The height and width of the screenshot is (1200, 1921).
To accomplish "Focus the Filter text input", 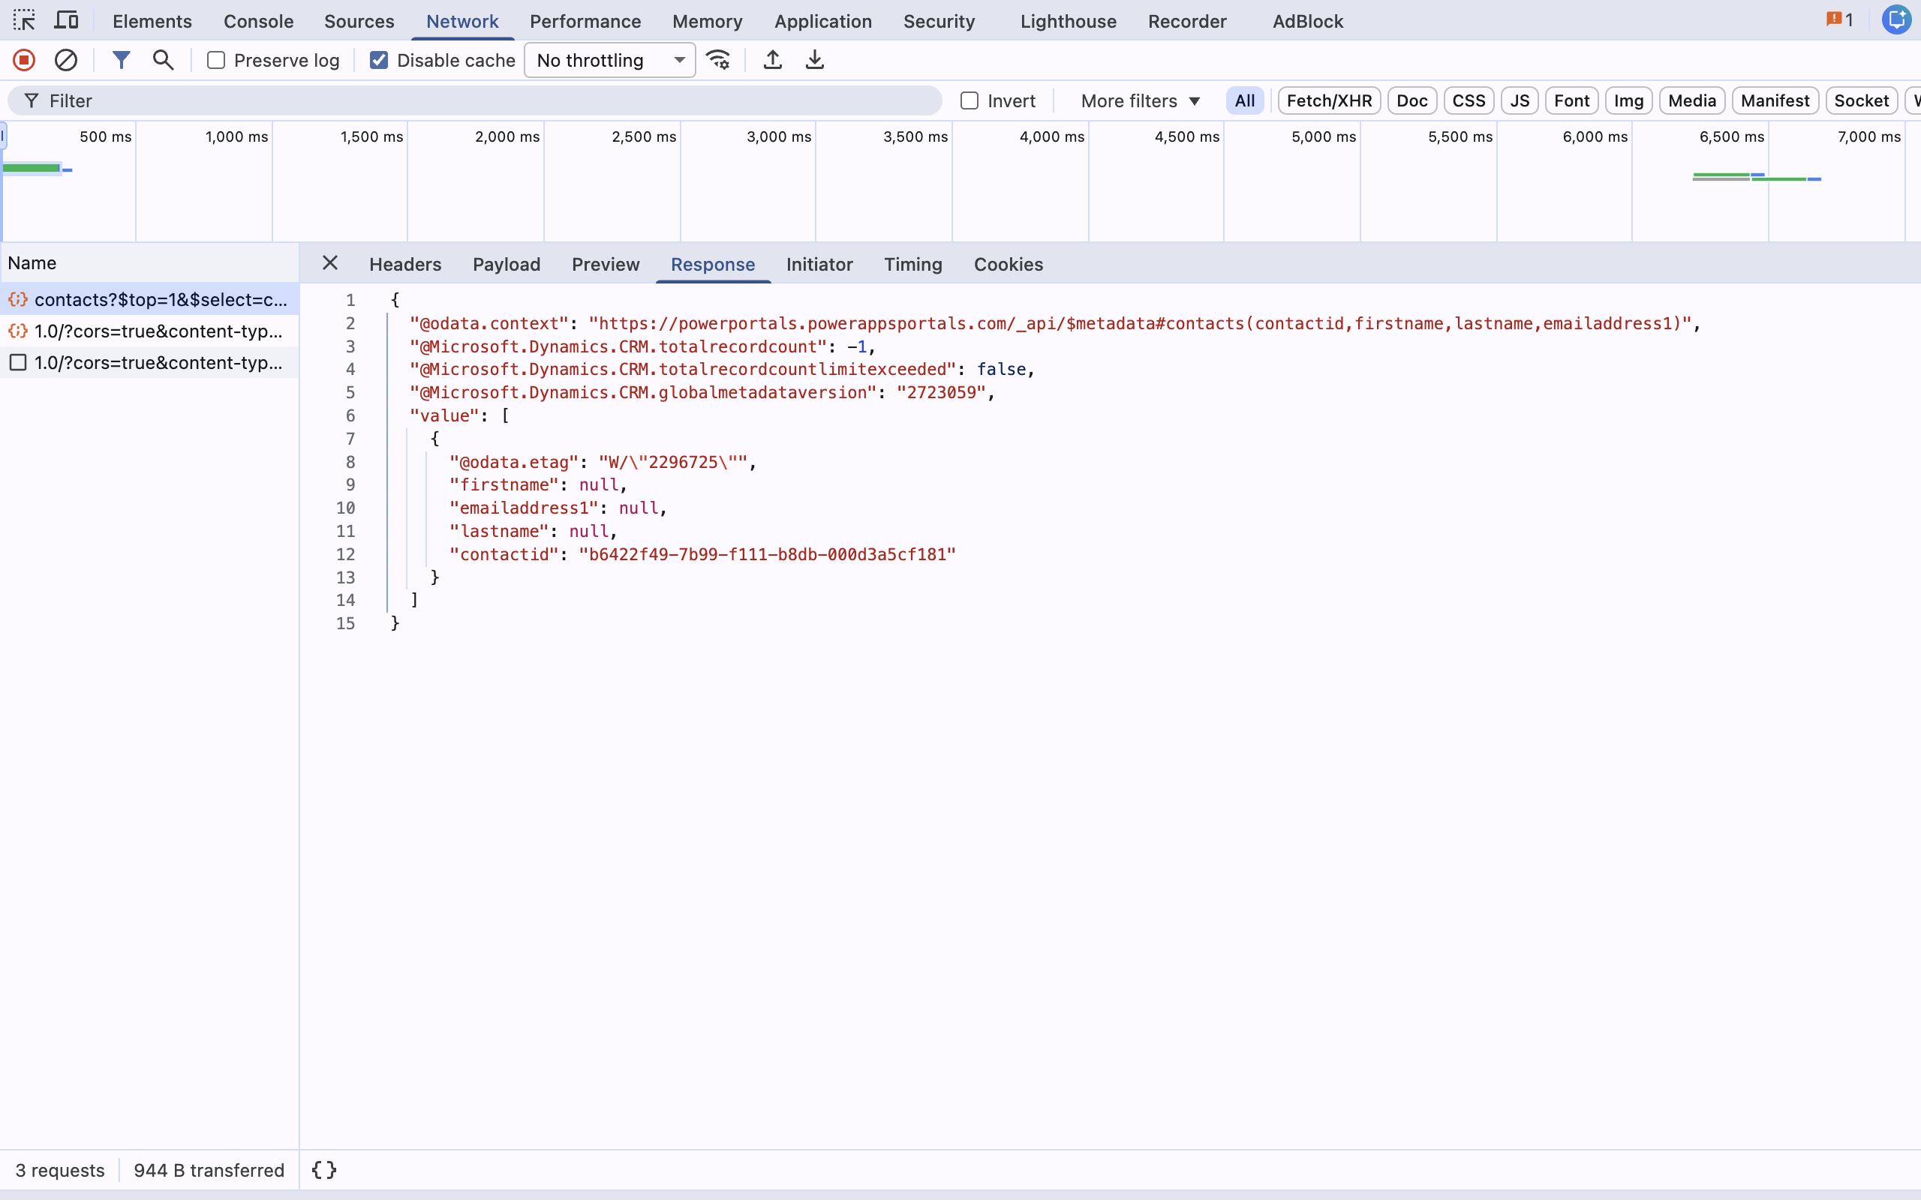I will pyautogui.click(x=475, y=100).
